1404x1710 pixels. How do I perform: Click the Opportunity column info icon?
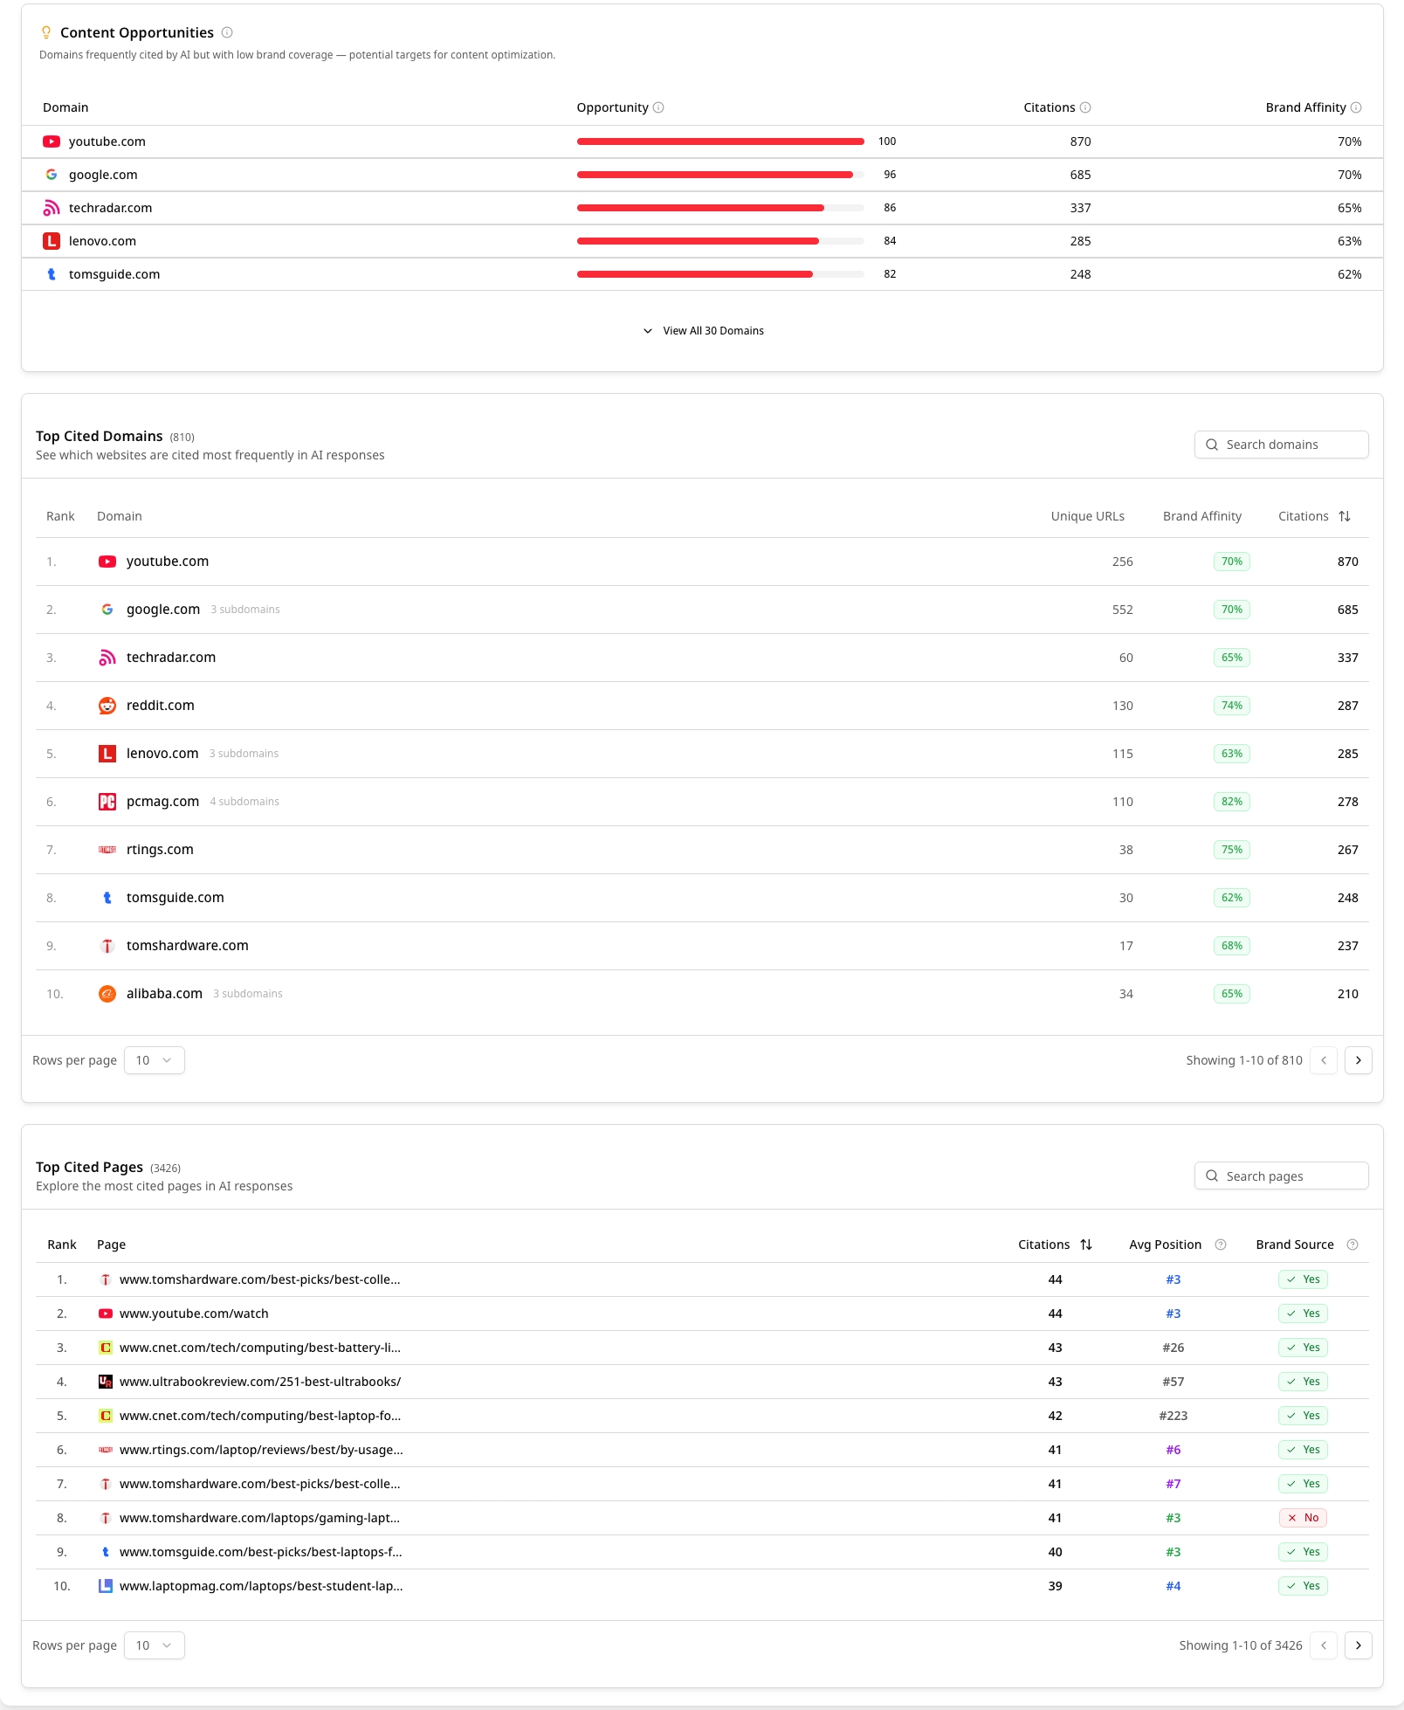point(658,107)
